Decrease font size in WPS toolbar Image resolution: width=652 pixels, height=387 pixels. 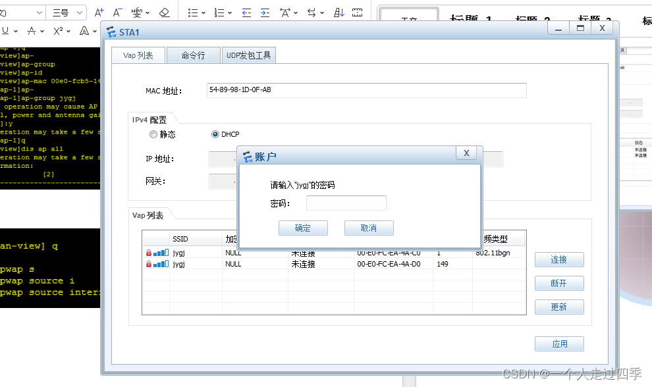(117, 13)
